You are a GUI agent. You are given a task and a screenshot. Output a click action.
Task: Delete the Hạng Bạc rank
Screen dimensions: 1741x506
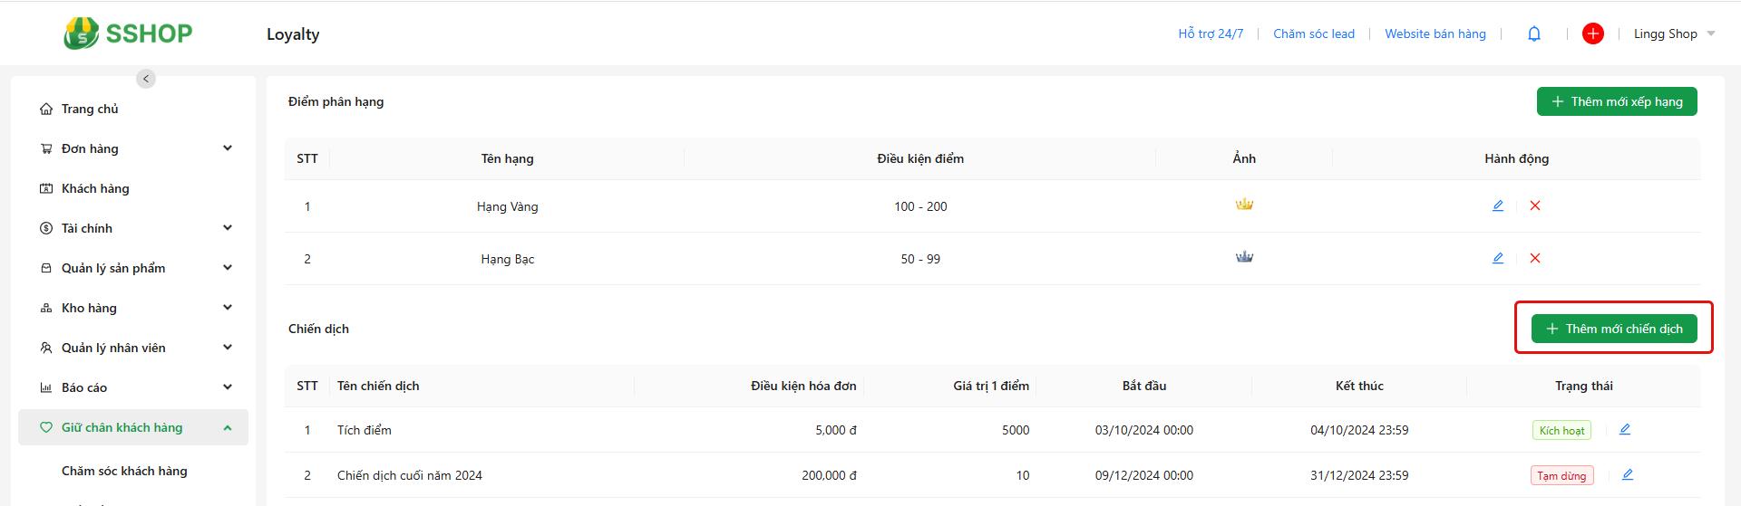(1535, 258)
